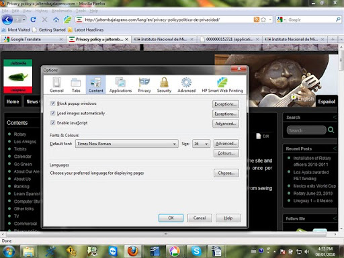Switch to the Google Translate tab
This screenshot has height=258, width=344.
click(x=33, y=39)
